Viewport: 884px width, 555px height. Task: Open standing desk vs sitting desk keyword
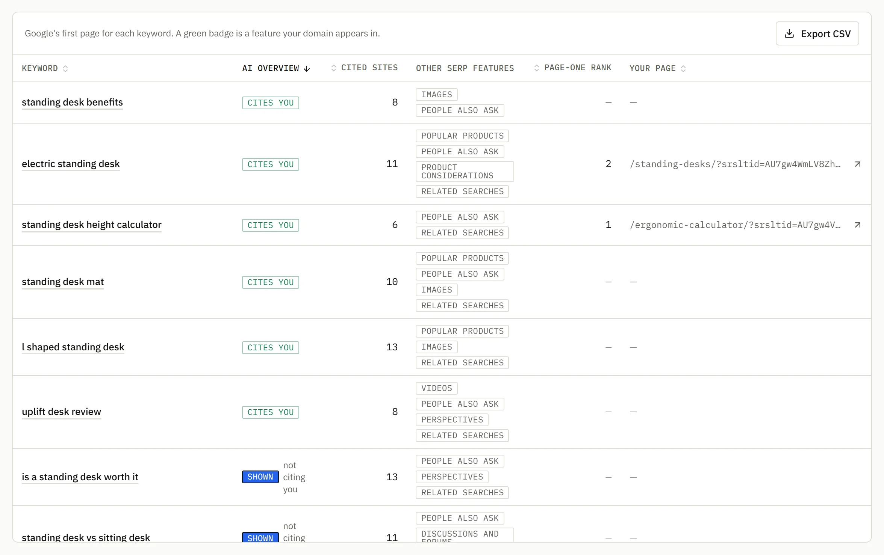click(86, 537)
